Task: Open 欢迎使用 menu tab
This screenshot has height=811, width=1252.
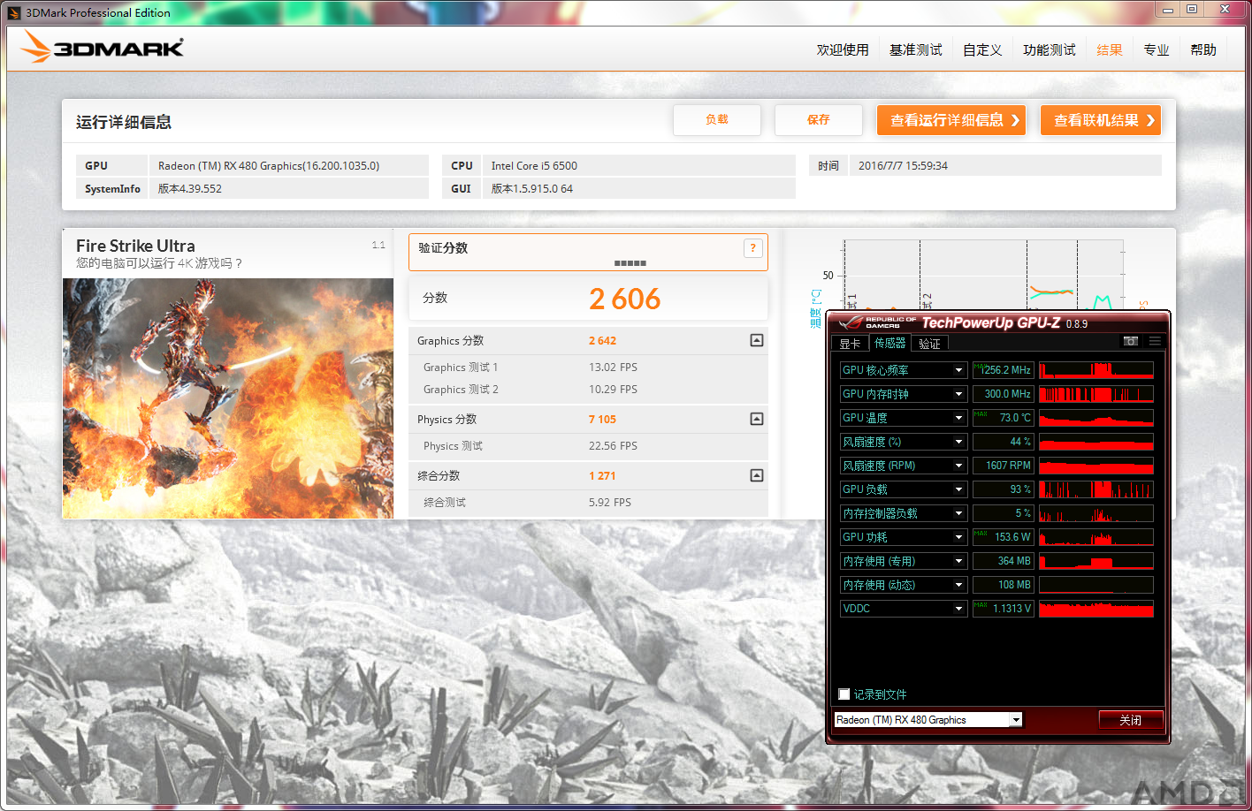Action: (x=843, y=50)
